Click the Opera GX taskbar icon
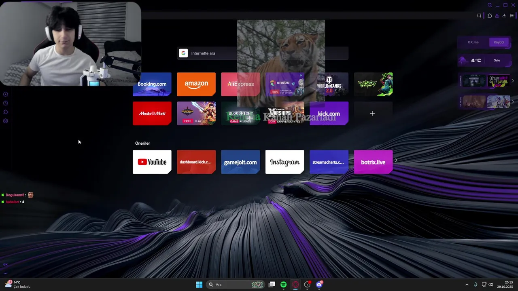Viewport: 518px width, 291px height. point(295,285)
